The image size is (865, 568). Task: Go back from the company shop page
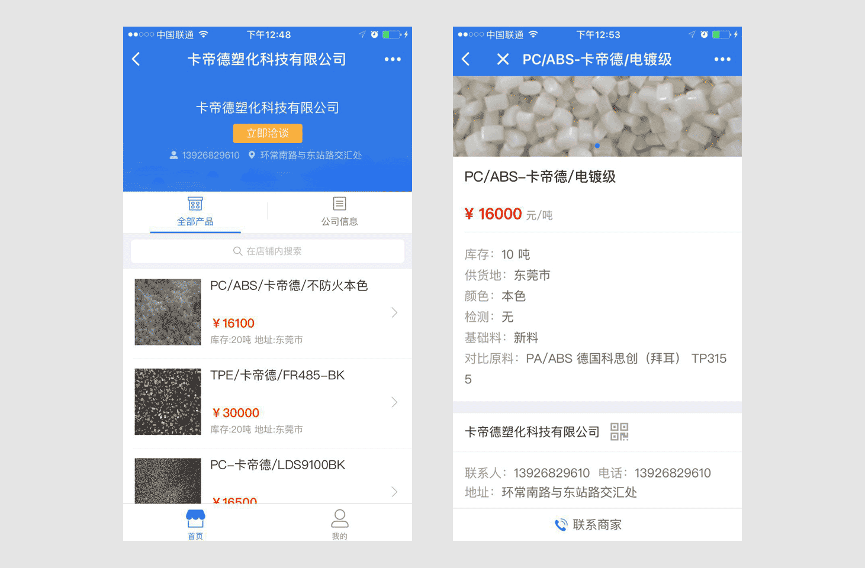(x=136, y=59)
